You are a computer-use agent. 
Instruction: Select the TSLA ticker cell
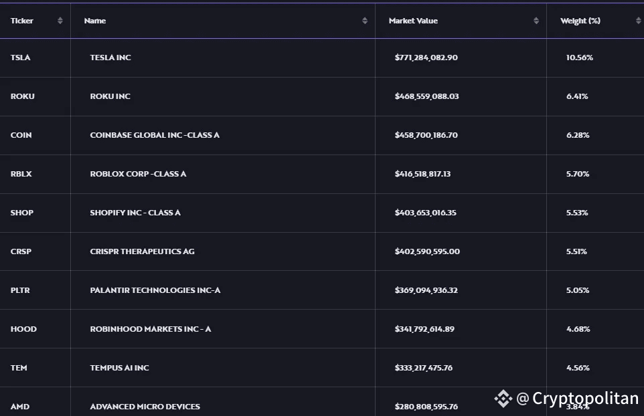pos(21,58)
